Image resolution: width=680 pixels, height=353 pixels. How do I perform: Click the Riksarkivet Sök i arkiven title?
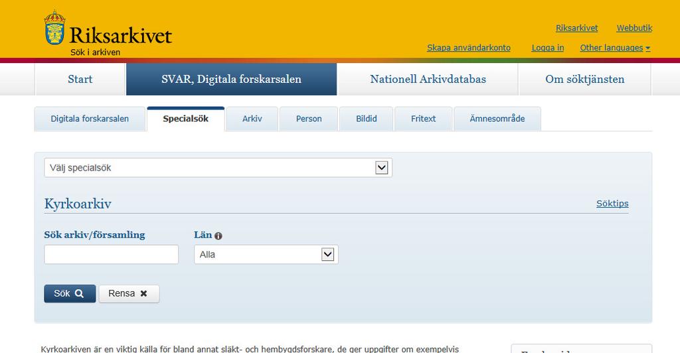pyautogui.click(x=121, y=40)
